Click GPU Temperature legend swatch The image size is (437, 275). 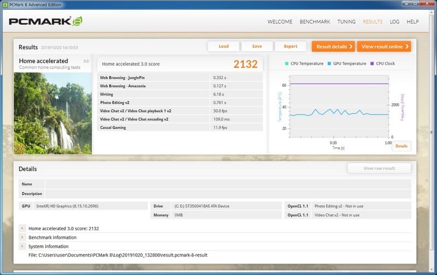pyautogui.click(x=329, y=63)
